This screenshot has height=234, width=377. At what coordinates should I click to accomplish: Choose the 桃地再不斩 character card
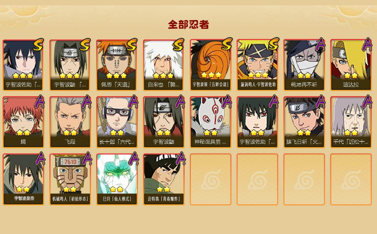coord(304,65)
